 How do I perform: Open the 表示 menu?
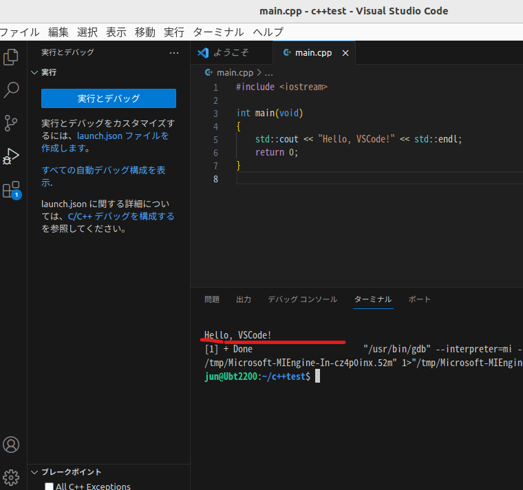pyautogui.click(x=116, y=32)
